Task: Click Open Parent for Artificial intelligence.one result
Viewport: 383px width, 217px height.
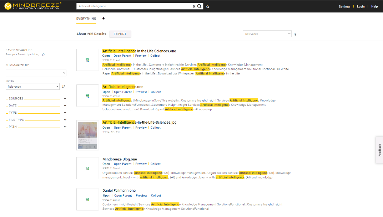Action: [x=123, y=92]
